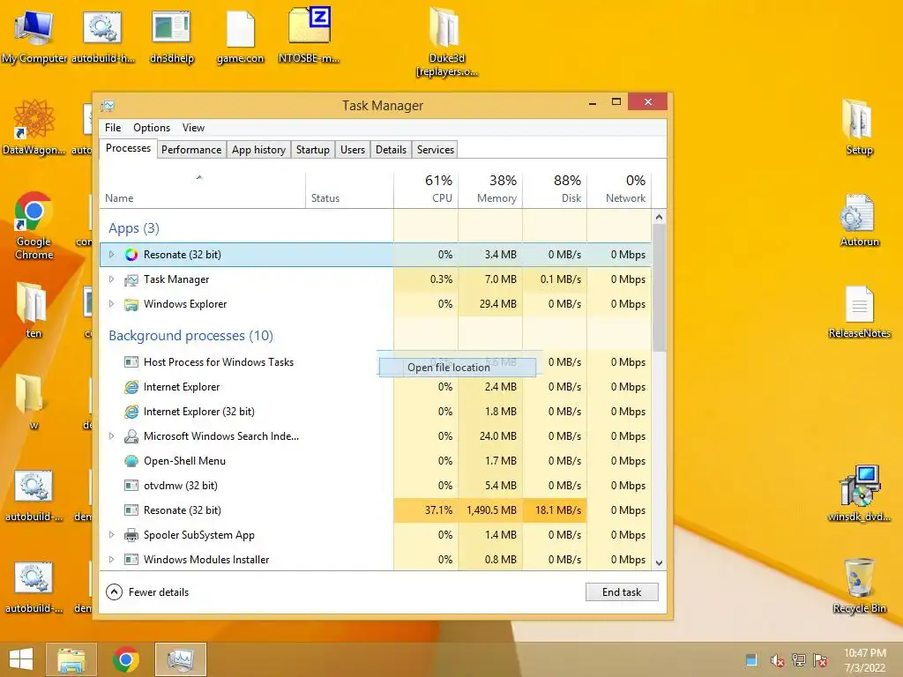Click the Host Process for Windows Tasks icon
903x677 pixels.
131,362
